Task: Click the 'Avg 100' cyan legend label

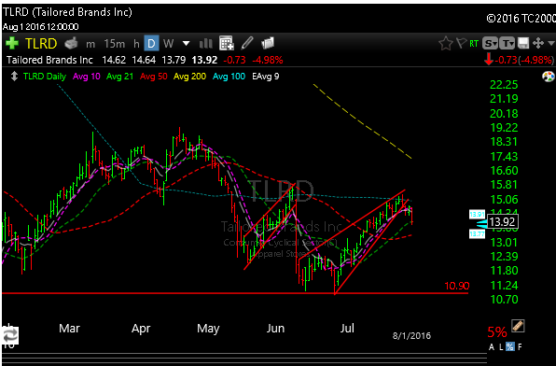Action: (229, 77)
